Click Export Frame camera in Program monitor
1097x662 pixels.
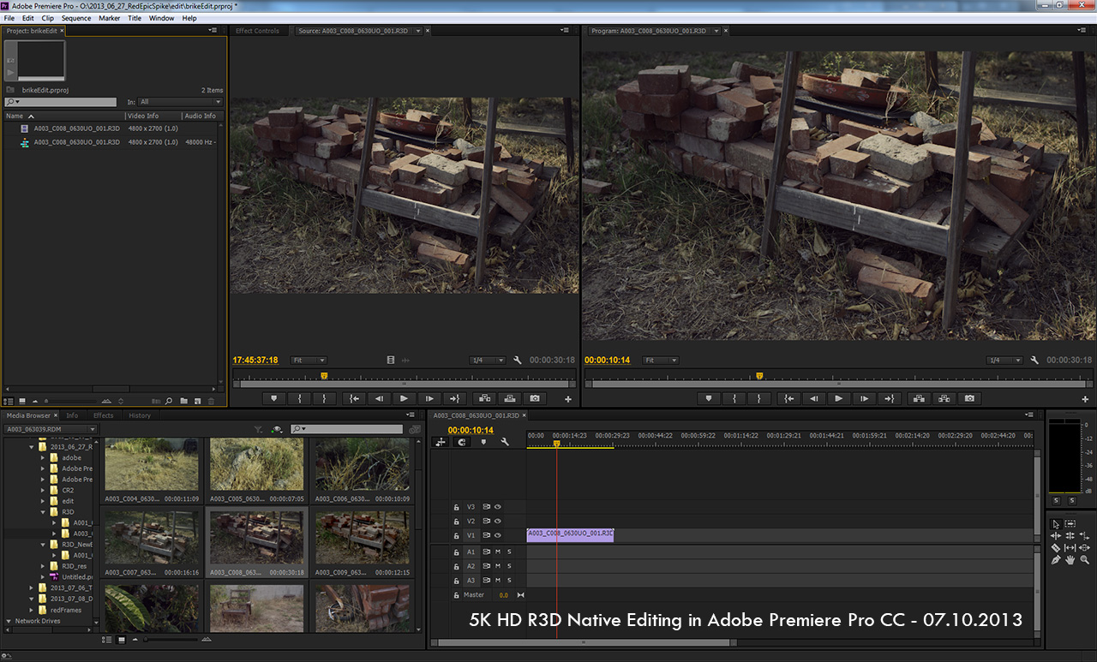[969, 398]
